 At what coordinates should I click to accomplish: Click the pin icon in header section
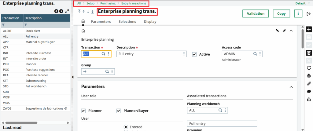coord(278,31)
